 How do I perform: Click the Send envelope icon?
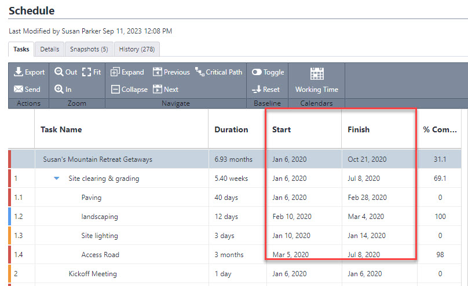click(x=19, y=90)
